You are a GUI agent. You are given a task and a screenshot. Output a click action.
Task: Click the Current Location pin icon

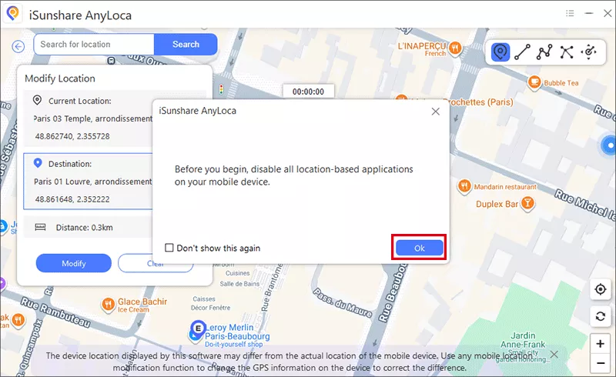click(x=37, y=100)
